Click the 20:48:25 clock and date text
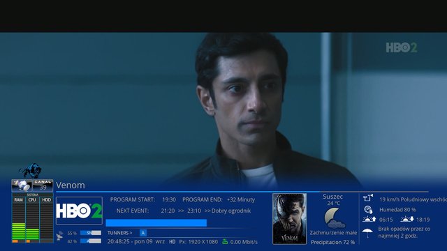 pos(136,242)
